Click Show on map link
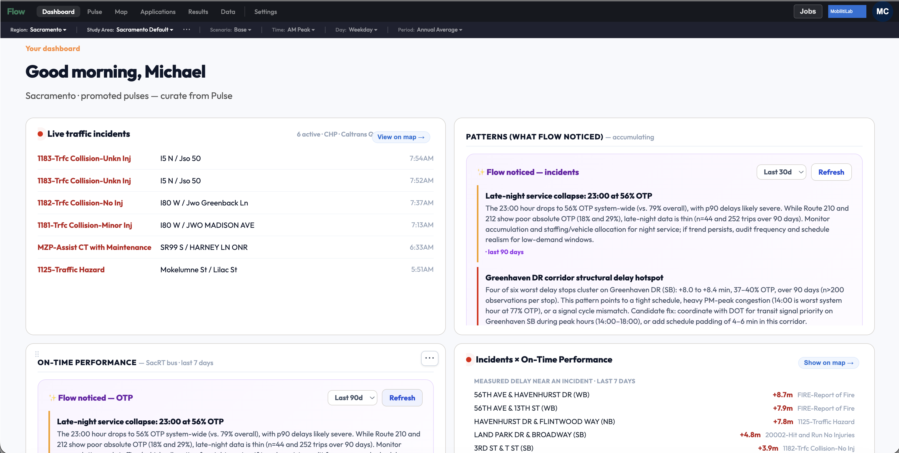The image size is (899, 453). (828, 363)
